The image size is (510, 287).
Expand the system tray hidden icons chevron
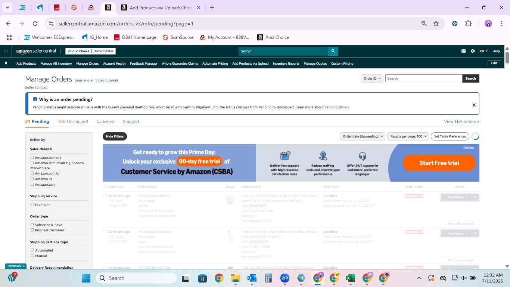[x=419, y=278]
